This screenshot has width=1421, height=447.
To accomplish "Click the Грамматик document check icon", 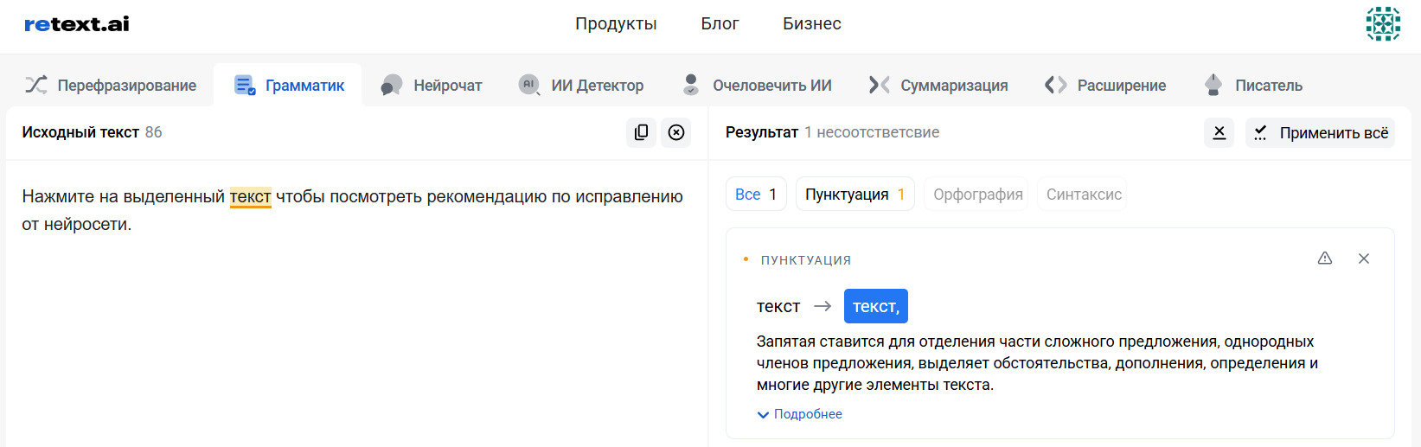I will click(x=245, y=85).
